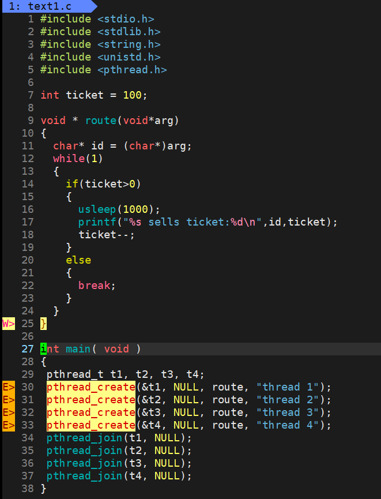Click the "thread 3" string literal
This screenshot has width=381, height=499.
pyautogui.click(x=288, y=412)
